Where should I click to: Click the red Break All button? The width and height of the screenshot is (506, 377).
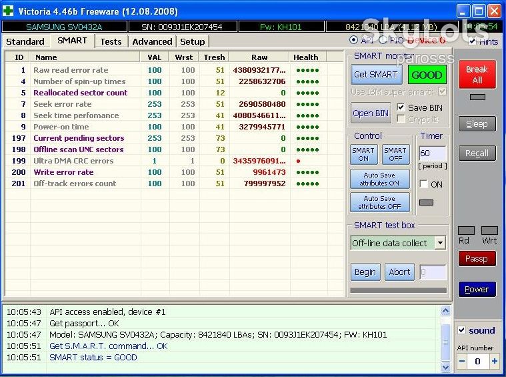click(x=477, y=74)
